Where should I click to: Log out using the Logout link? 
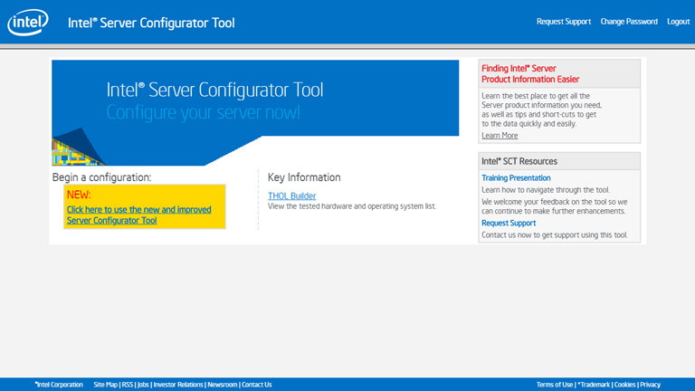pyautogui.click(x=678, y=22)
